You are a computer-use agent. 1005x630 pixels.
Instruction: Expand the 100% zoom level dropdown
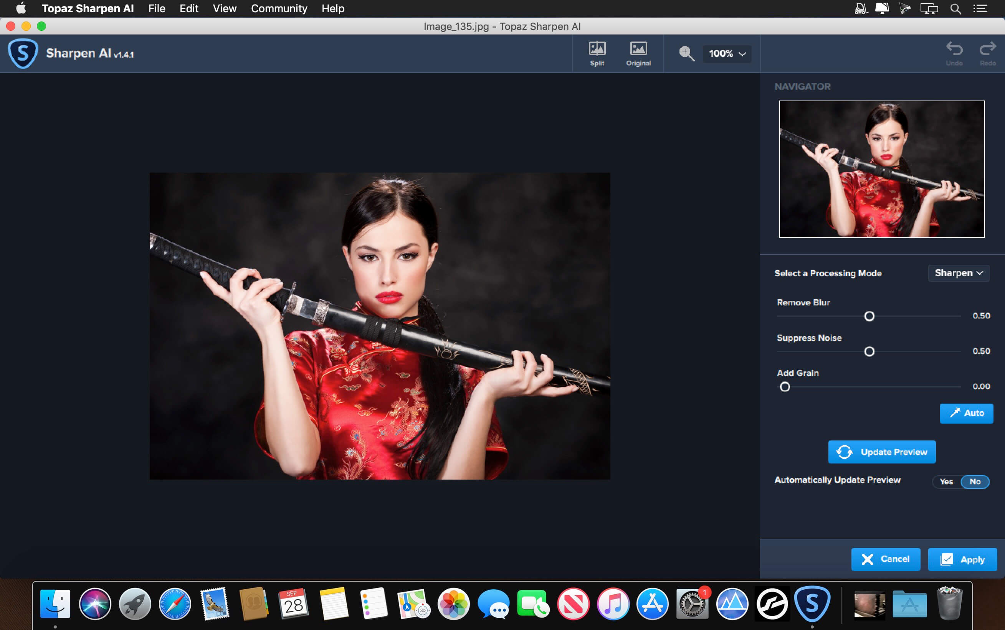point(727,54)
